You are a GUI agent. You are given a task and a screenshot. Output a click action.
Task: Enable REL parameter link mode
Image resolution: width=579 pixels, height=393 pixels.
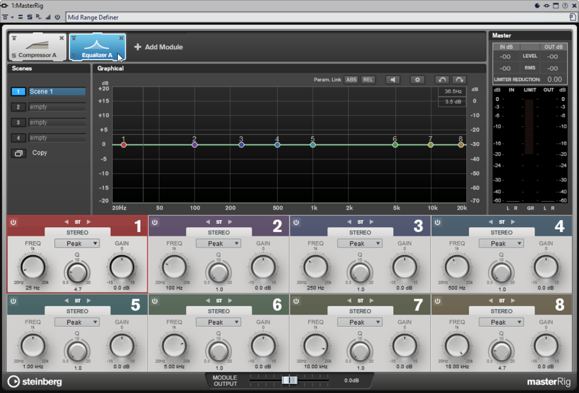(368, 80)
